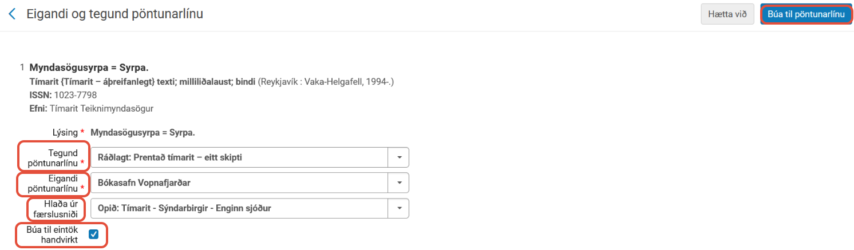Click the "Efni: Tímarit Teiknimyndasögur" subject line
Screen dimensions: 854x250
(92, 108)
